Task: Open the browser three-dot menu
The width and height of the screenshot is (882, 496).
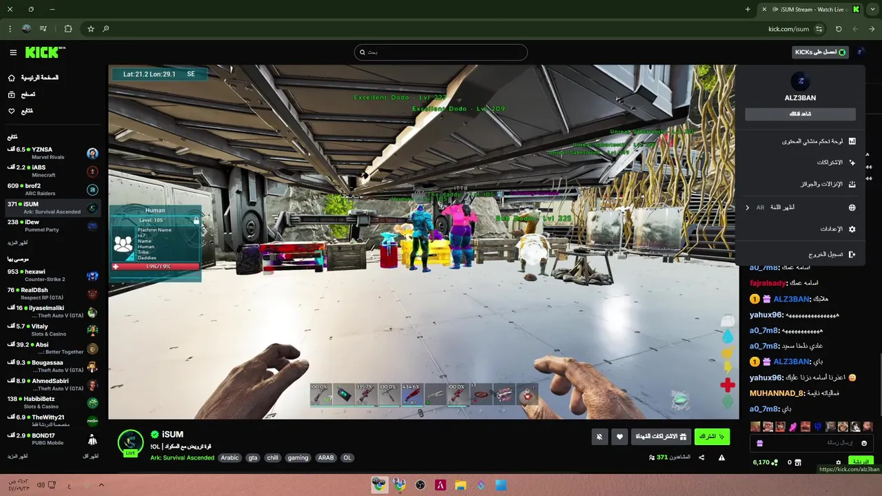Action: click(x=10, y=29)
